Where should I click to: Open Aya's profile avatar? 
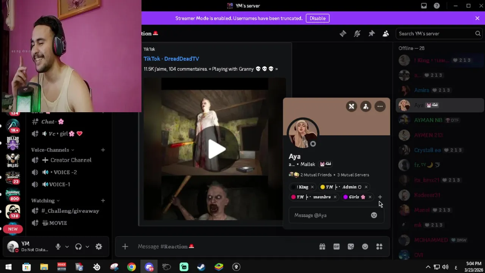[303, 133]
